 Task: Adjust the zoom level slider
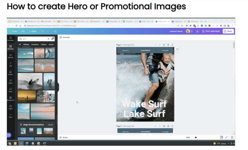(196, 137)
